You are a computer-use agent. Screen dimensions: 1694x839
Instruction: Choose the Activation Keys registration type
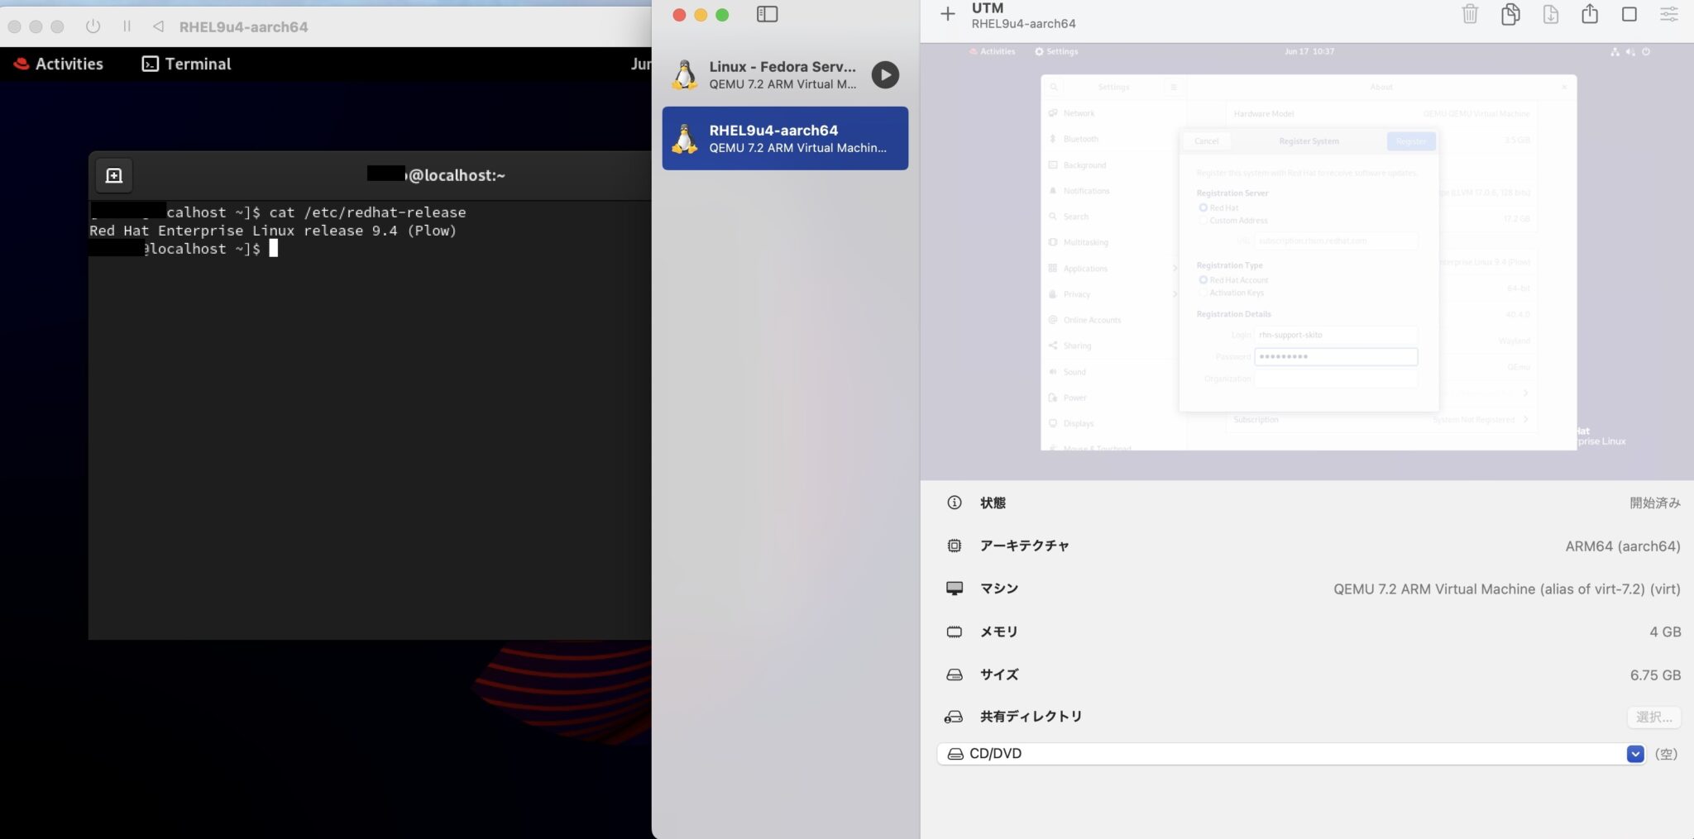pos(1204,292)
